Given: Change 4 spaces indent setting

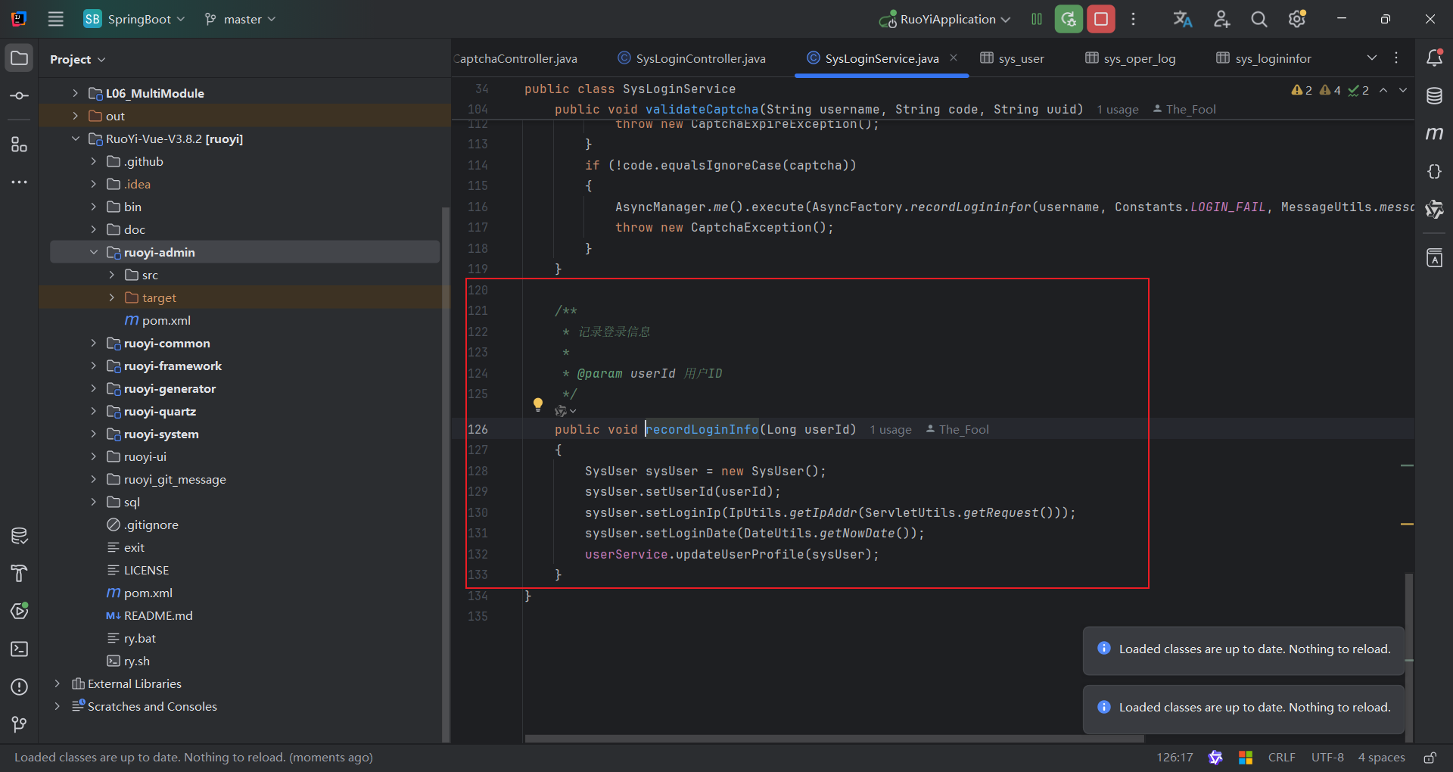Looking at the screenshot, I should [1381, 758].
